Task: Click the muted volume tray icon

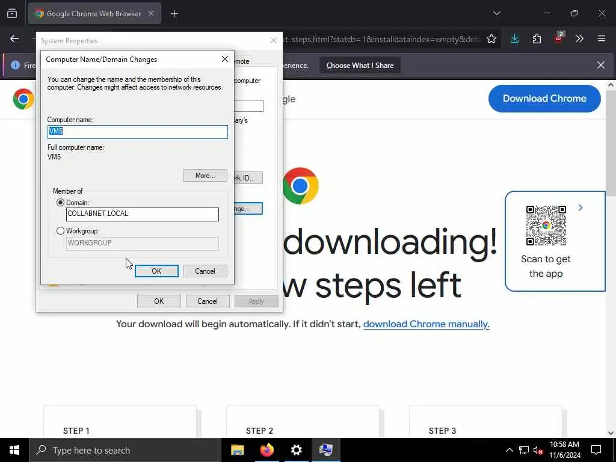Action: pyautogui.click(x=538, y=450)
